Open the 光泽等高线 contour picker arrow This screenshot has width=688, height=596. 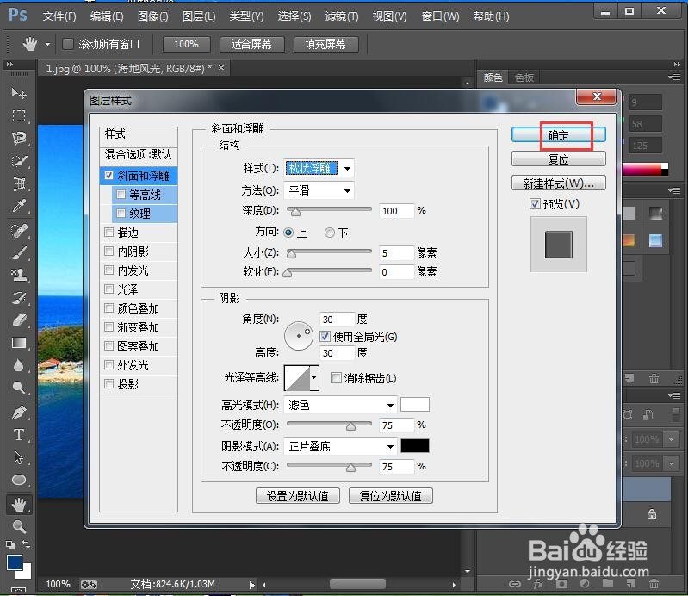tap(314, 378)
